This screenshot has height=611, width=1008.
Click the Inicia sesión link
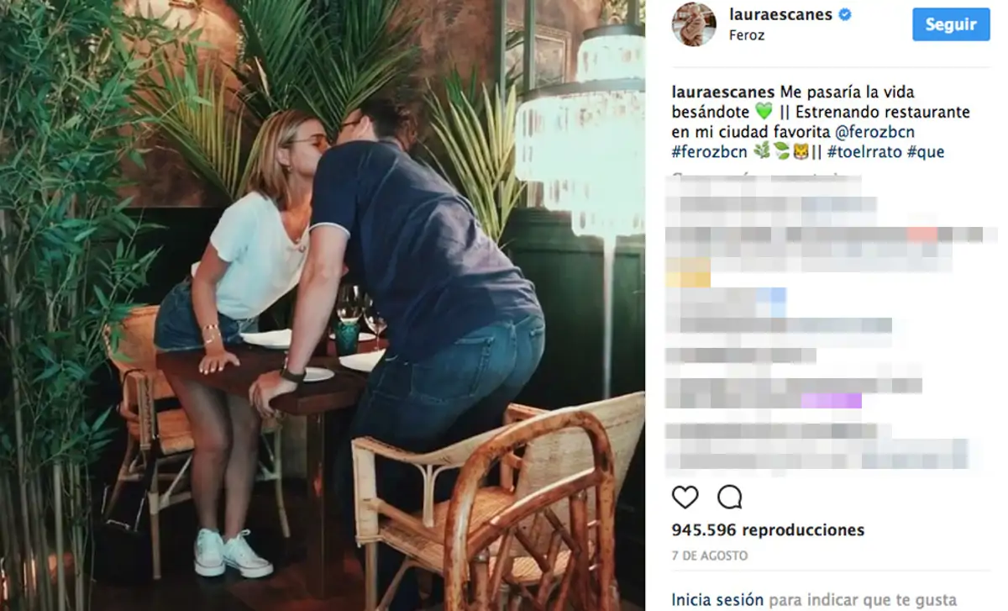(717, 600)
